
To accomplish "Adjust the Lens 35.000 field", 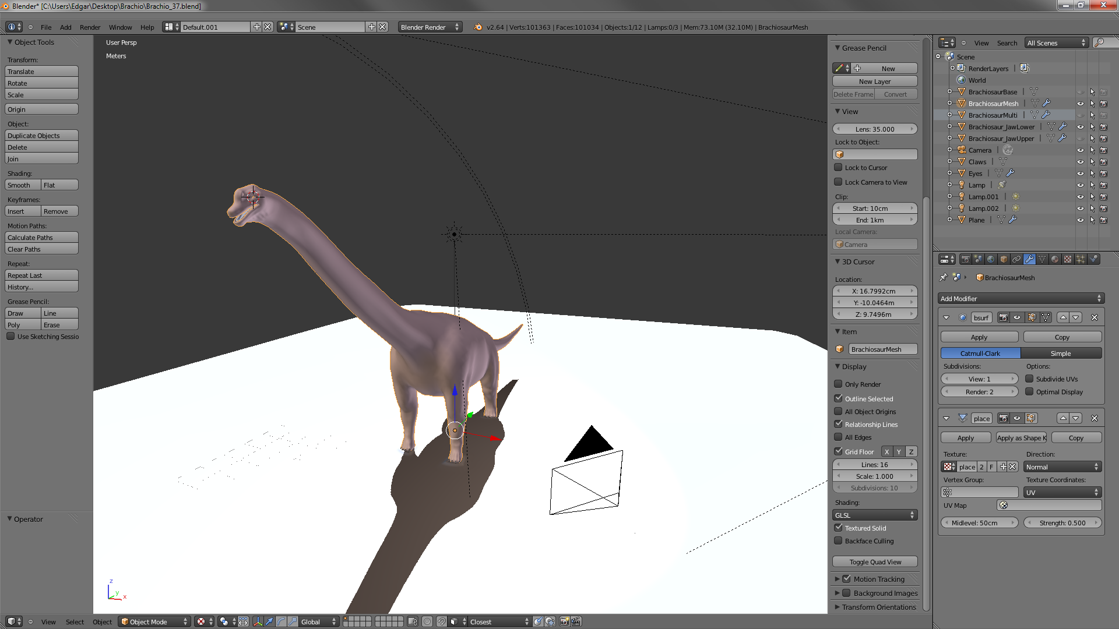I will pos(875,129).
